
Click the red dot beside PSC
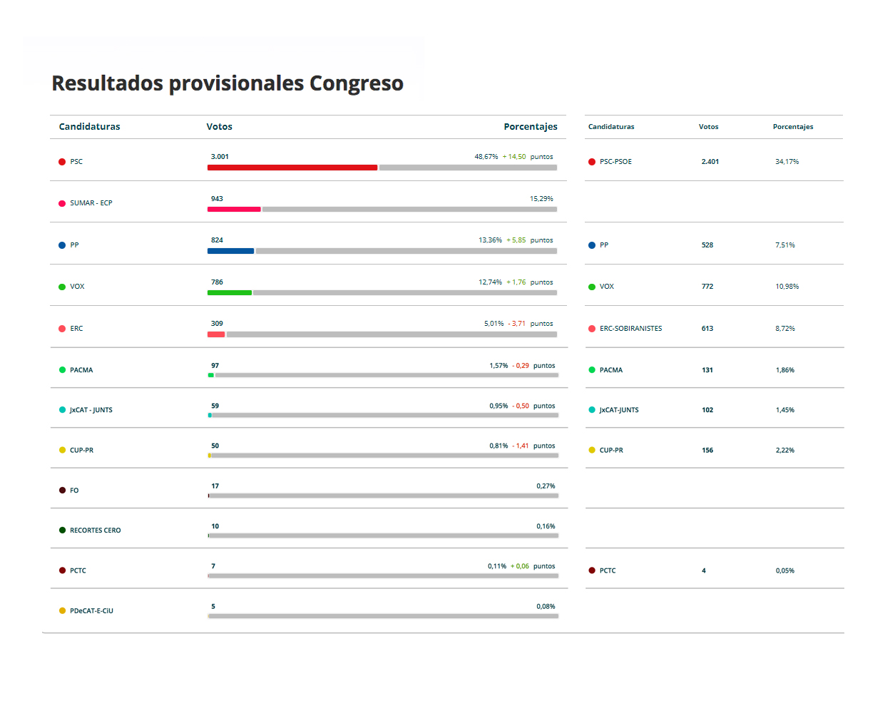[62, 162]
